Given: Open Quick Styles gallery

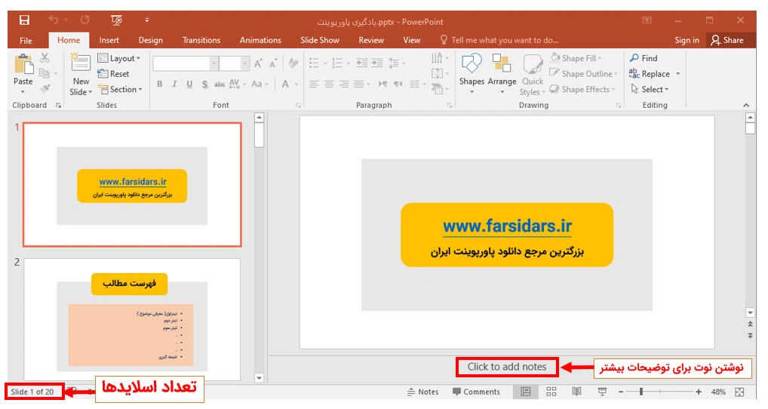Looking at the screenshot, I should 533,75.
